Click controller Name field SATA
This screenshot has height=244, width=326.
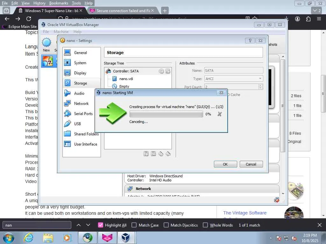tap(234, 71)
